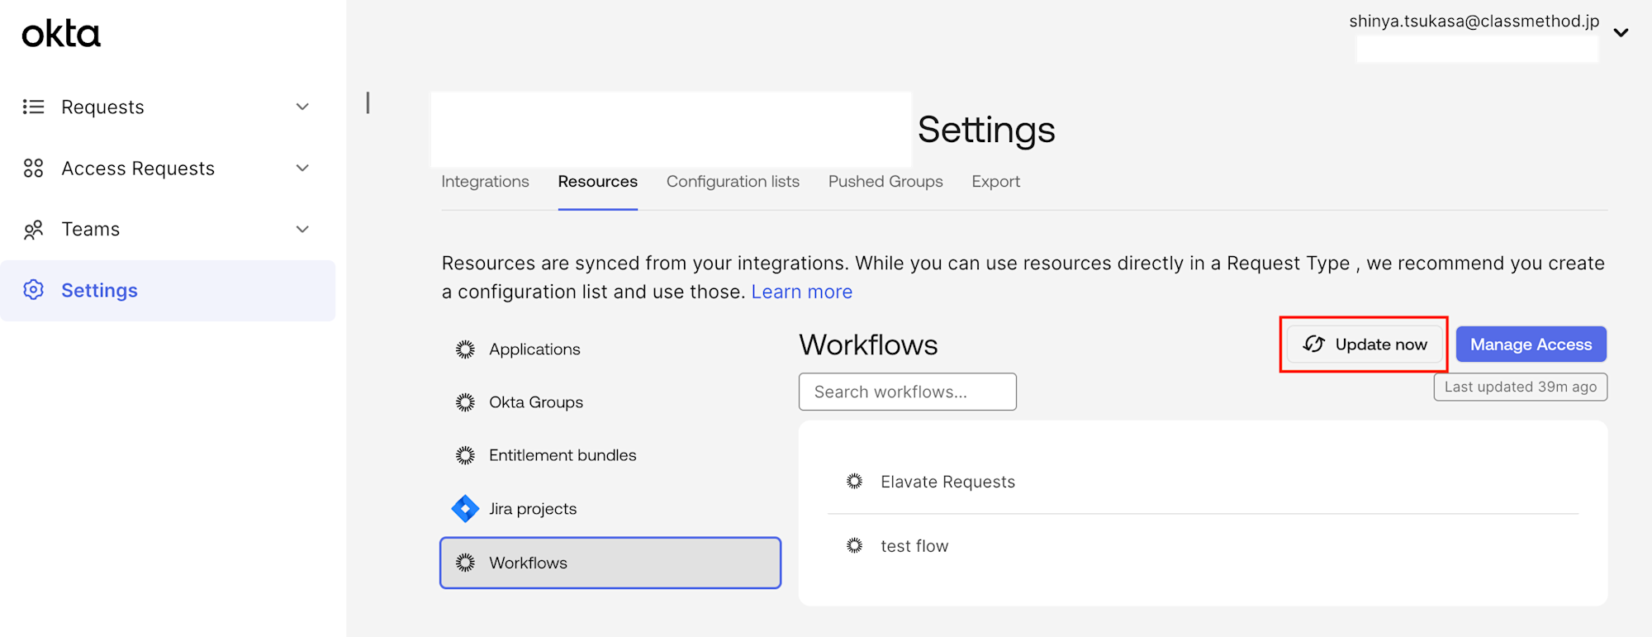Open Access Requests in the sidebar

[x=168, y=168]
